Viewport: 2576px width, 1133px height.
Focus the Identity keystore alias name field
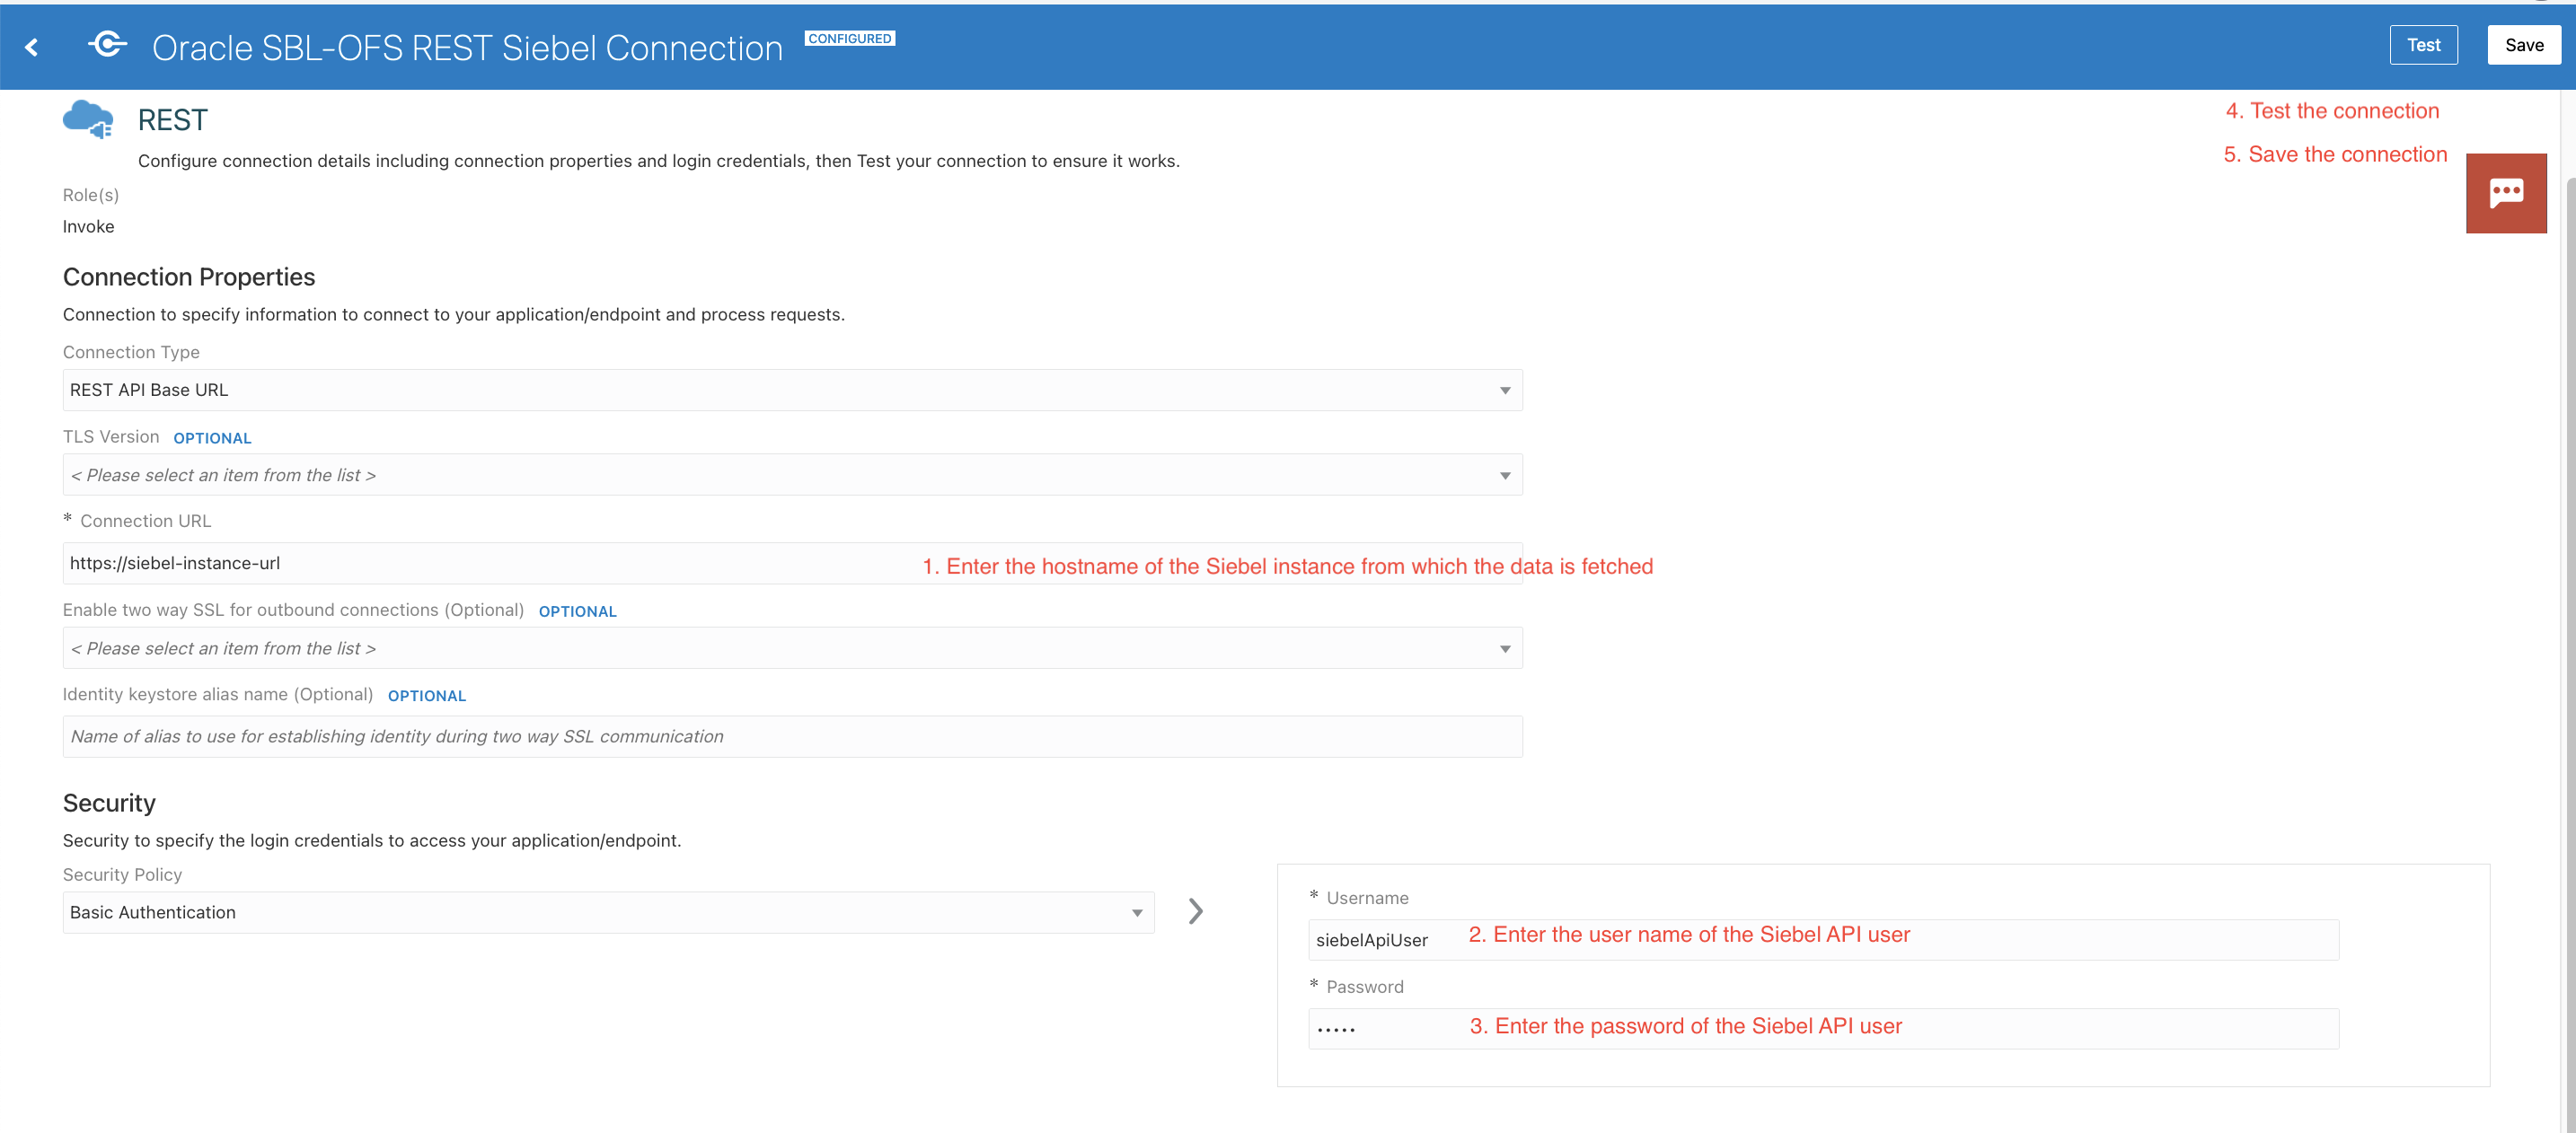point(791,736)
